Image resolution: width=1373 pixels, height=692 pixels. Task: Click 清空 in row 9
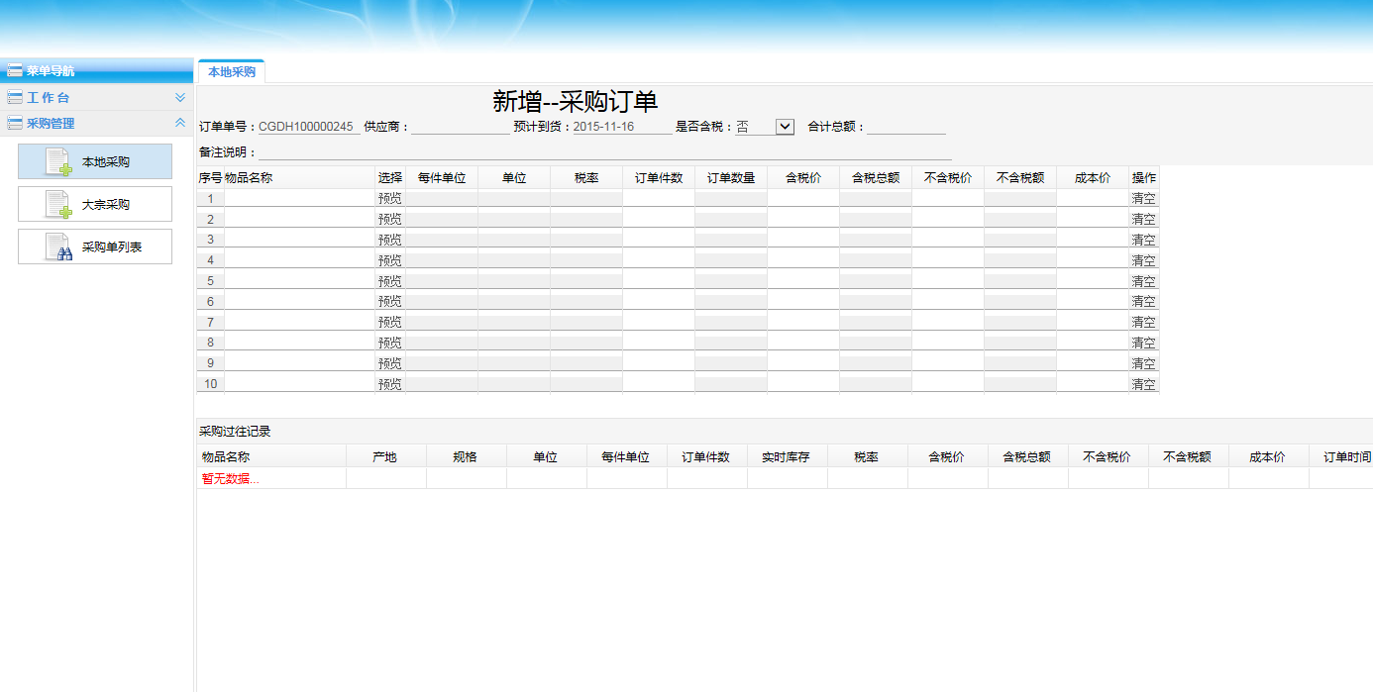click(x=1144, y=363)
